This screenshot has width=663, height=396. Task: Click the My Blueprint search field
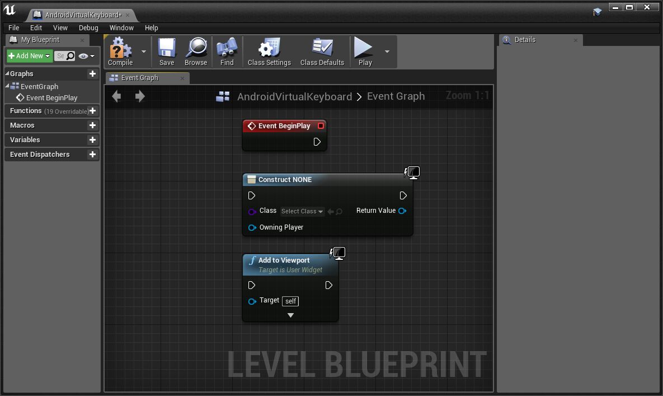tap(61, 56)
